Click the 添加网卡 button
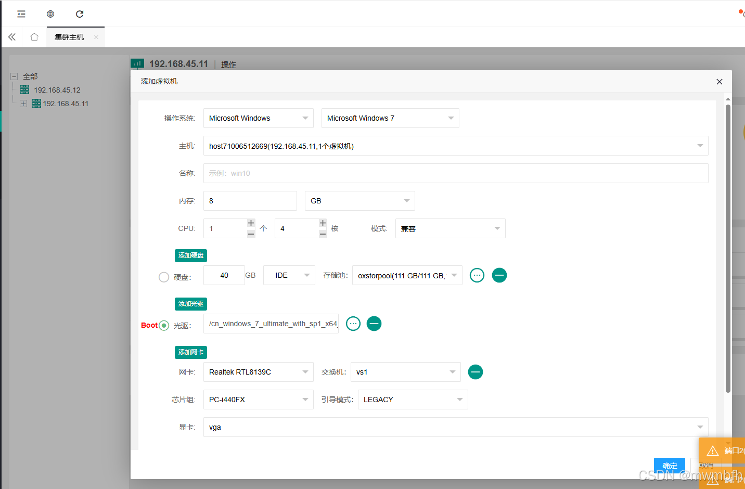The image size is (745, 489). click(x=191, y=352)
